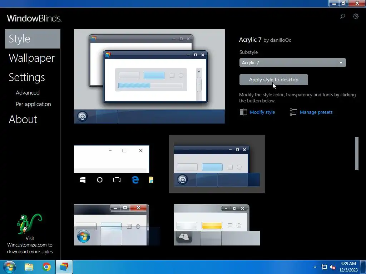This screenshot has width=366, height=274.
Task: Click the network tray icon
Action: click(x=324, y=267)
